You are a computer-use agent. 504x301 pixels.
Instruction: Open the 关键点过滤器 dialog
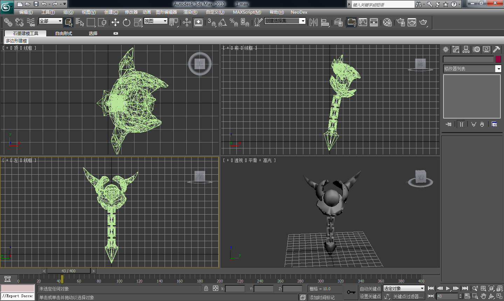[x=408, y=296]
